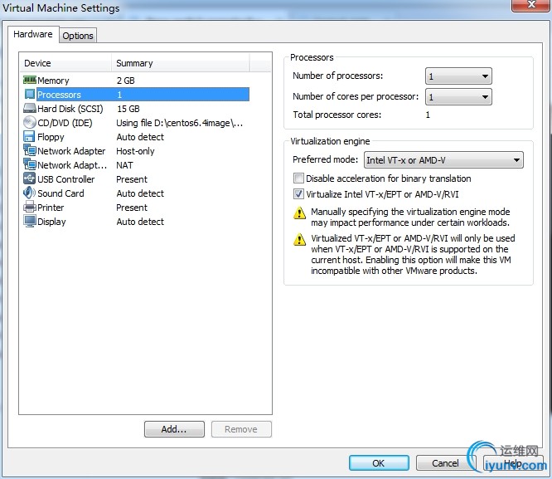Select CD/DVD (IDE) in device list
The width and height of the screenshot is (552, 479).
[65, 123]
